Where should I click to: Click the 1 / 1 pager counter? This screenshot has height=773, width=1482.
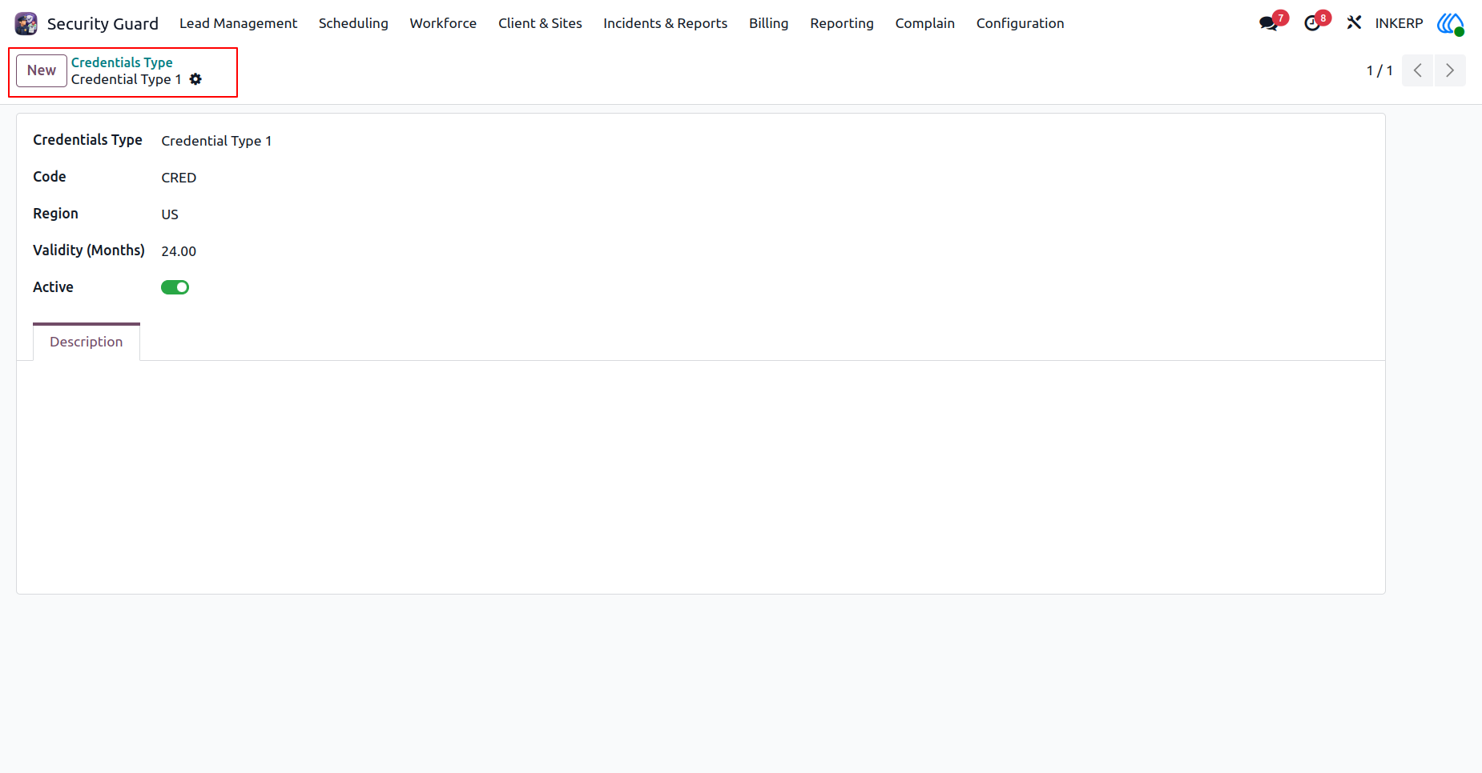point(1379,70)
